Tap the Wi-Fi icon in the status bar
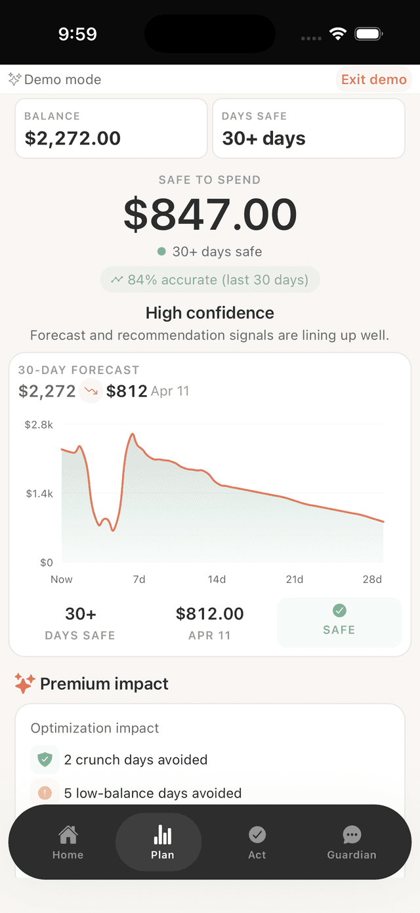This screenshot has height=913, width=420. (x=337, y=33)
